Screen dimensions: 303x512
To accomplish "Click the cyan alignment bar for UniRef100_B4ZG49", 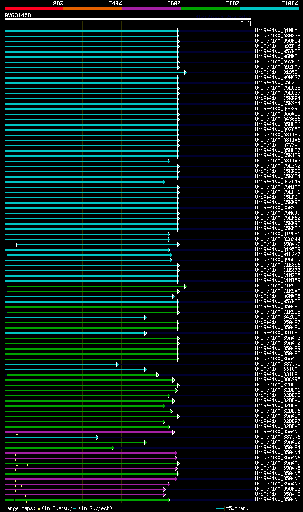I will pyautogui.click(x=84, y=182).
